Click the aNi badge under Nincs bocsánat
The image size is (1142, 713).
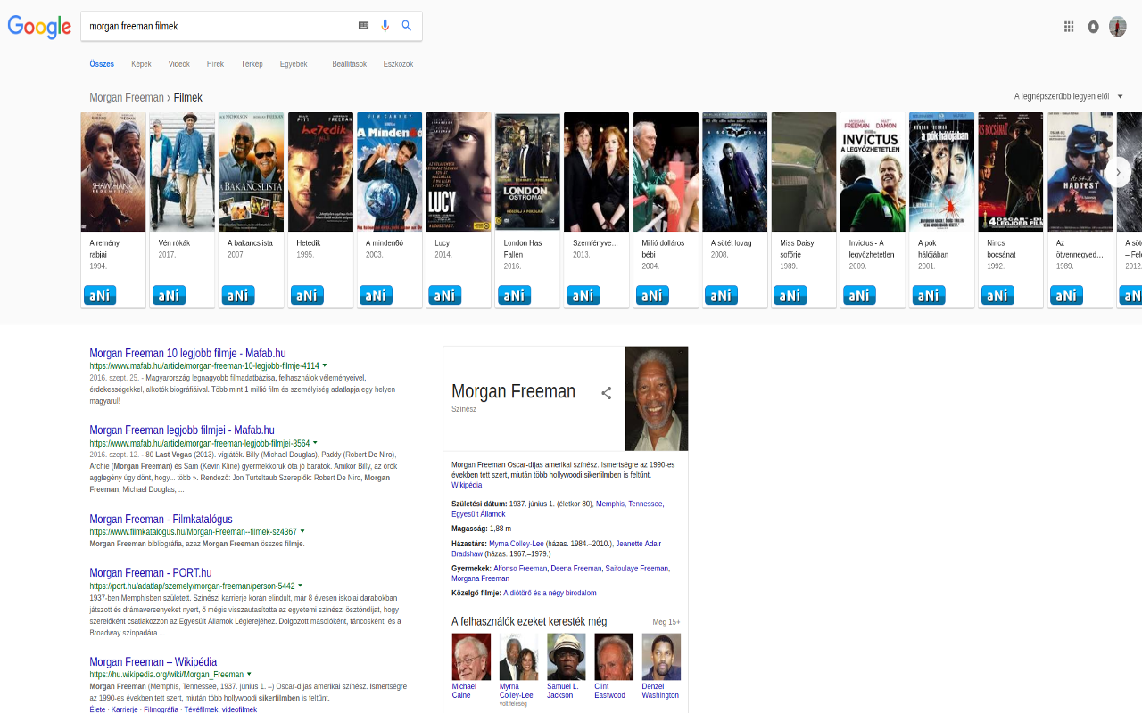(997, 295)
